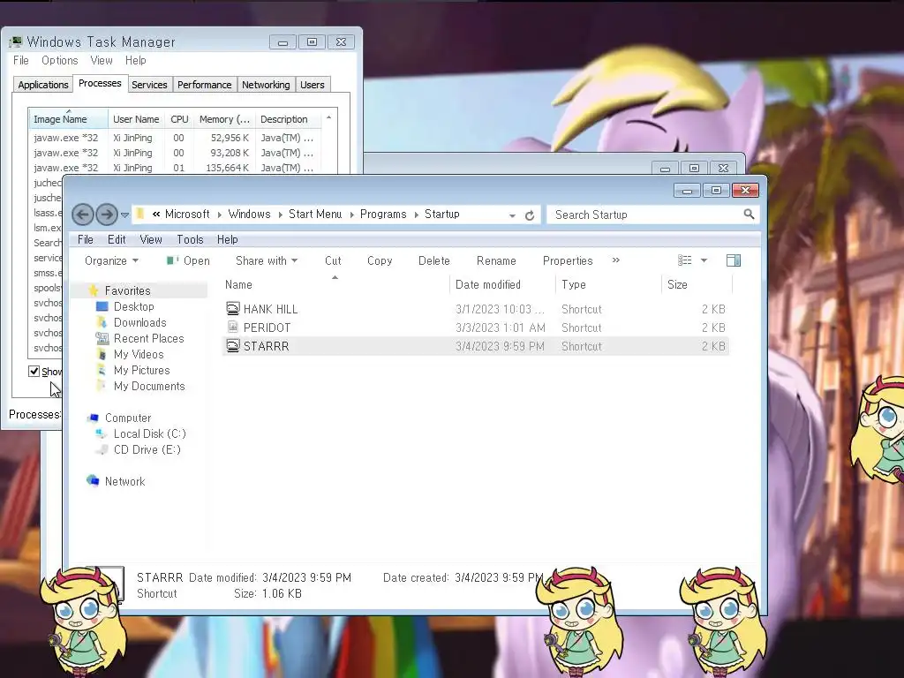Viewport: 904px width, 678px height.
Task: Click Star character sprite at bottom left
Action: (82, 621)
